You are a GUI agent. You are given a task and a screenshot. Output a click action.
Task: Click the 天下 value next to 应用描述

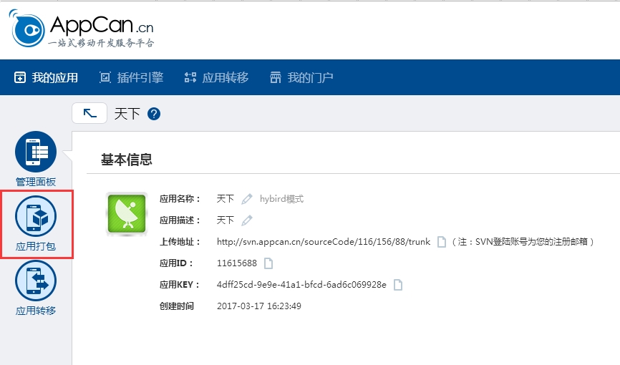point(226,220)
